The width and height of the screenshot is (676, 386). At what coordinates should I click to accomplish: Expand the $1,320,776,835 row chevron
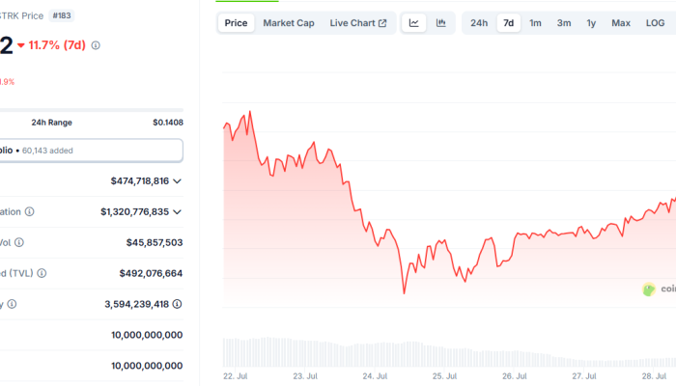(x=177, y=211)
